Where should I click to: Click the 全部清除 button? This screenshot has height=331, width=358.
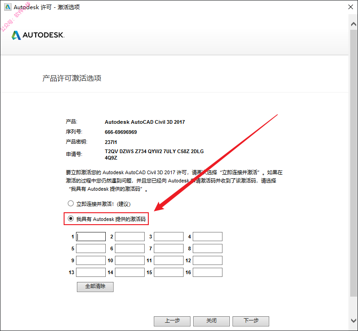click(x=95, y=287)
